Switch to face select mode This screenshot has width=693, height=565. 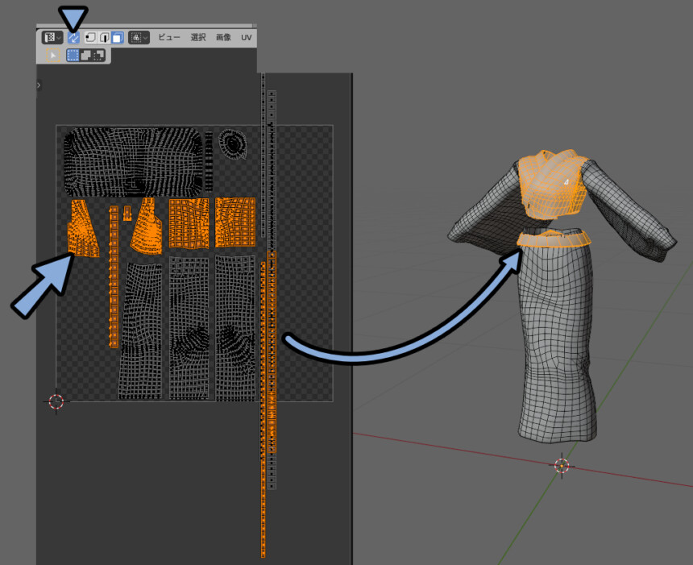118,38
